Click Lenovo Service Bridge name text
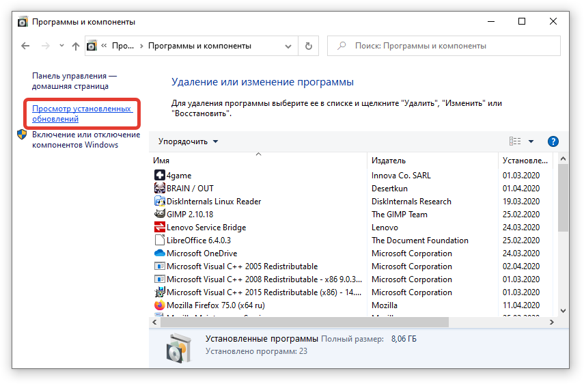584x384 pixels. click(x=206, y=228)
